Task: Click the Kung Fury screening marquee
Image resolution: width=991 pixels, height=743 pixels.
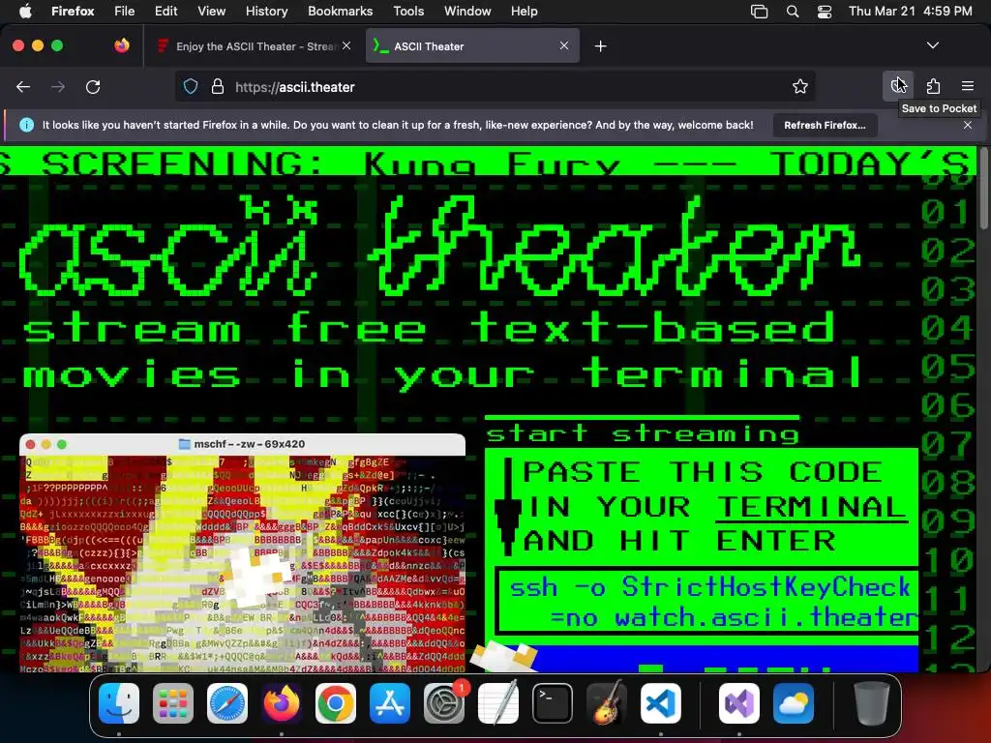Action: click(488, 162)
